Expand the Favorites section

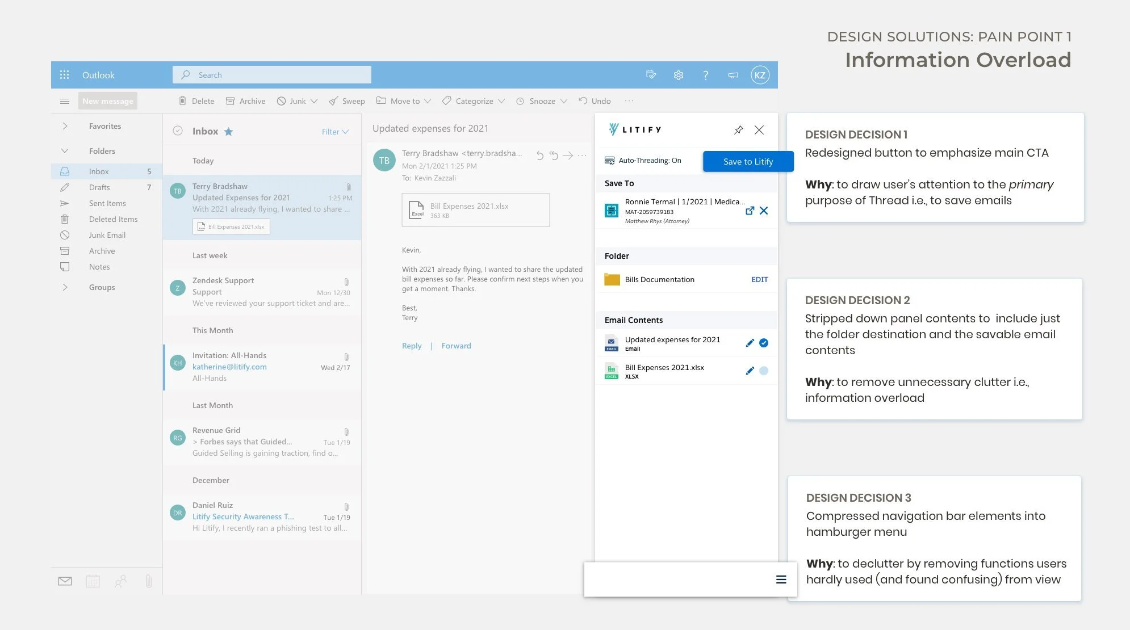pyautogui.click(x=65, y=126)
